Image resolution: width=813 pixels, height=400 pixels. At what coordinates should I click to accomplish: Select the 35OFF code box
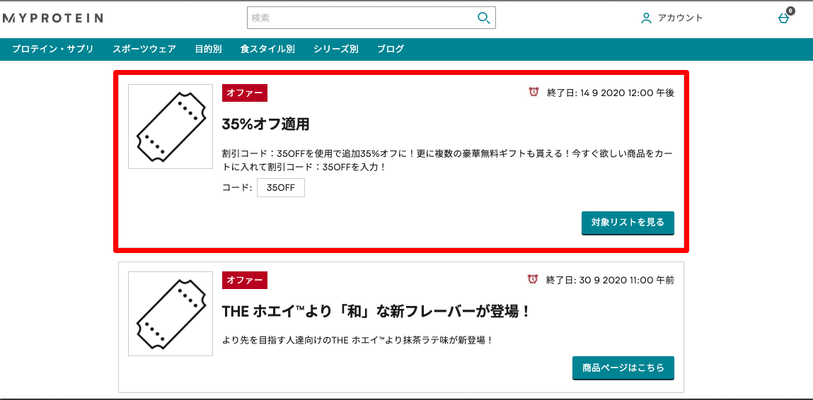[x=280, y=188]
